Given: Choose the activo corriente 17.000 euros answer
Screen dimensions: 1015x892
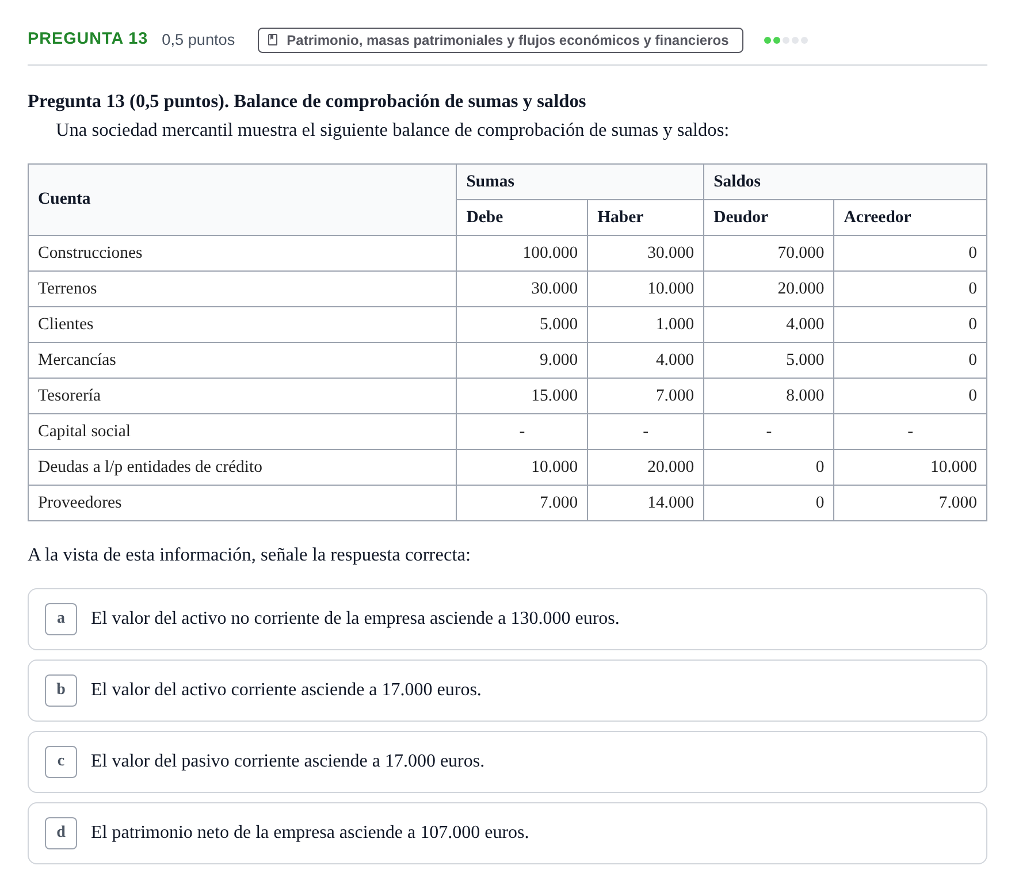Looking at the screenshot, I should 507,691.
